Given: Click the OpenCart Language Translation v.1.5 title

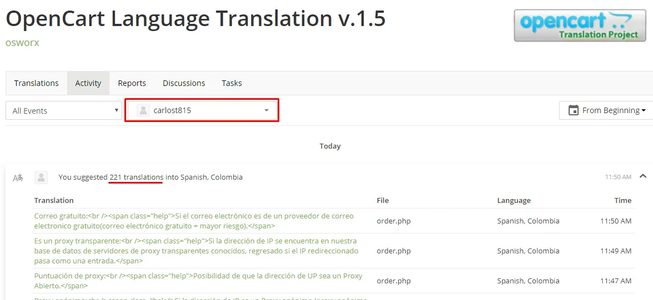Looking at the screenshot, I should tap(195, 19).
